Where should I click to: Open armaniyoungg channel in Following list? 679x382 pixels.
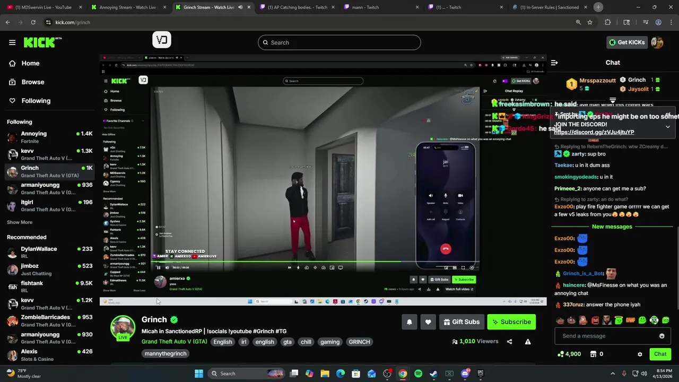click(x=49, y=188)
